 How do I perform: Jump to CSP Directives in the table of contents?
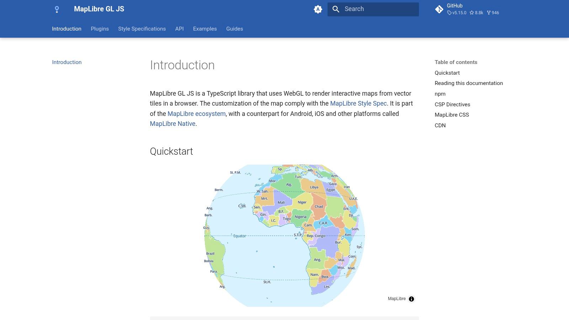tap(452, 104)
